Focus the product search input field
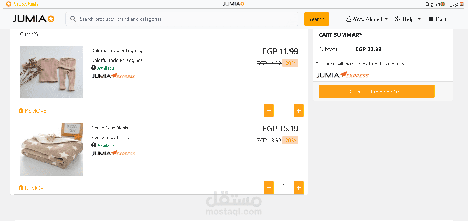Viewport: 468px width, 221px height. coord(186,19)
